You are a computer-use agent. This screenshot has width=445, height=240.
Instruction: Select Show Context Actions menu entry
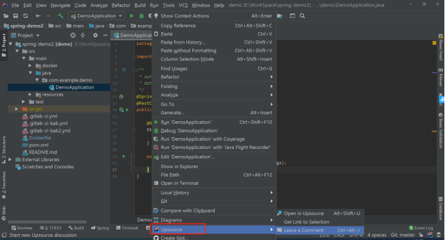coord(214,16)
